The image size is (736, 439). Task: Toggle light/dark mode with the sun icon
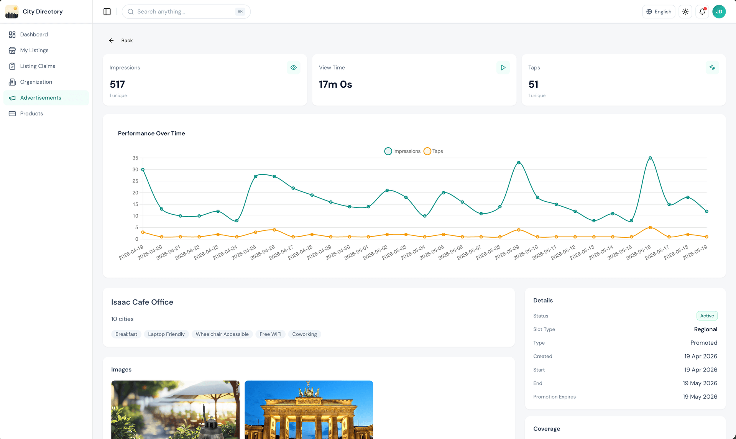pyautogui.click(x=685, y=12)
